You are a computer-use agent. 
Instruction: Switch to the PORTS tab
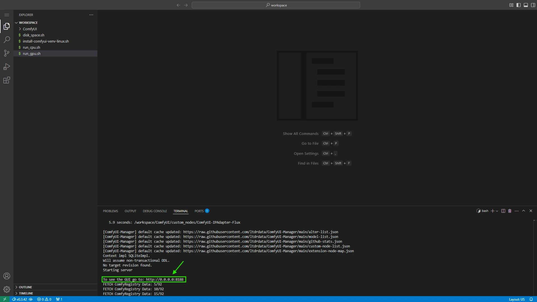[202, 211]
